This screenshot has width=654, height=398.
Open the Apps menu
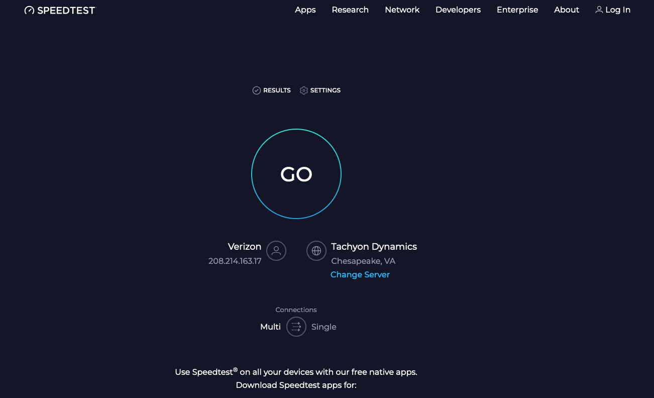tap(305, 10)
